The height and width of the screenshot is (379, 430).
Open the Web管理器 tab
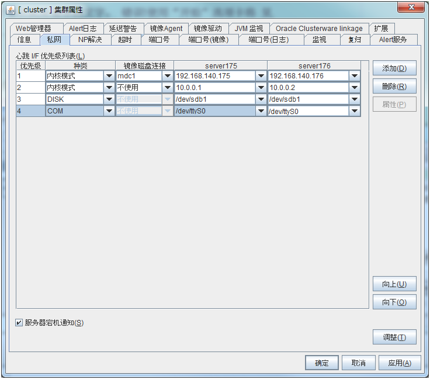(x=33, y=28)
